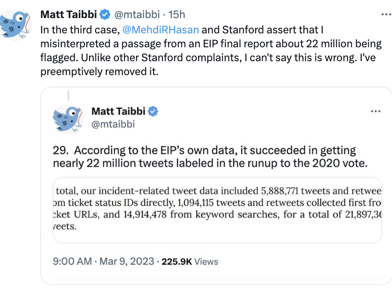Click the @mtaibbi handle next to 15h
The image size is (392, 293).
[x=137, y=14]
